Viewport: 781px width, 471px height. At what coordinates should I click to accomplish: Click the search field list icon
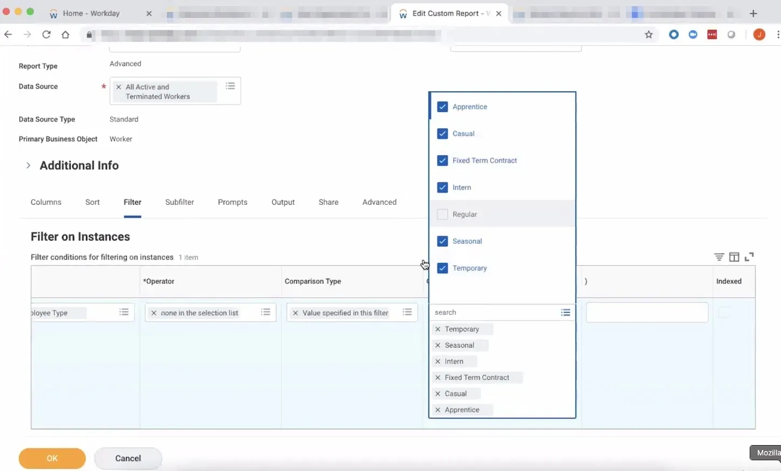coord(565,313)
